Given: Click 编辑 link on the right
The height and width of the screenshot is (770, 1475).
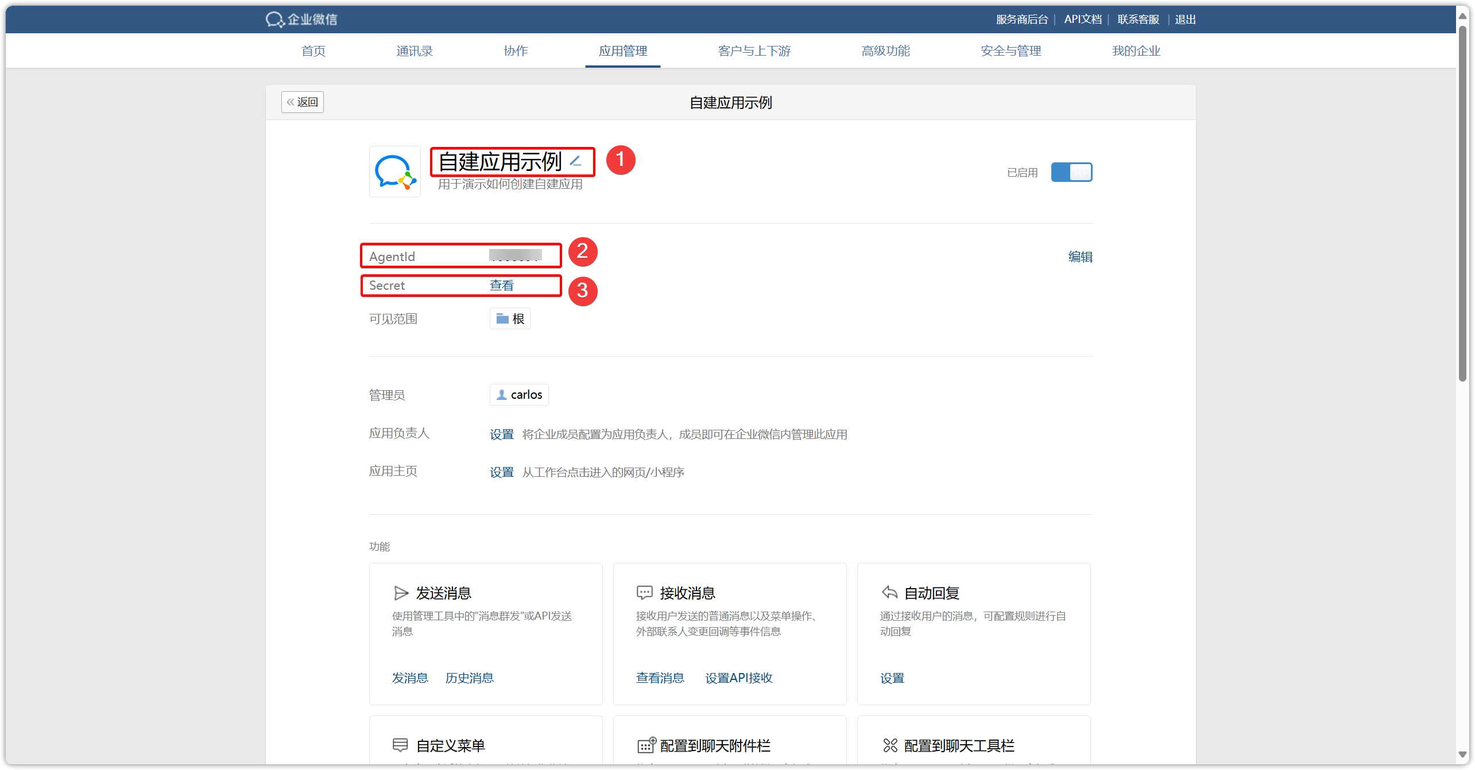Looking at the screenshot, I should pos(1080,257).
